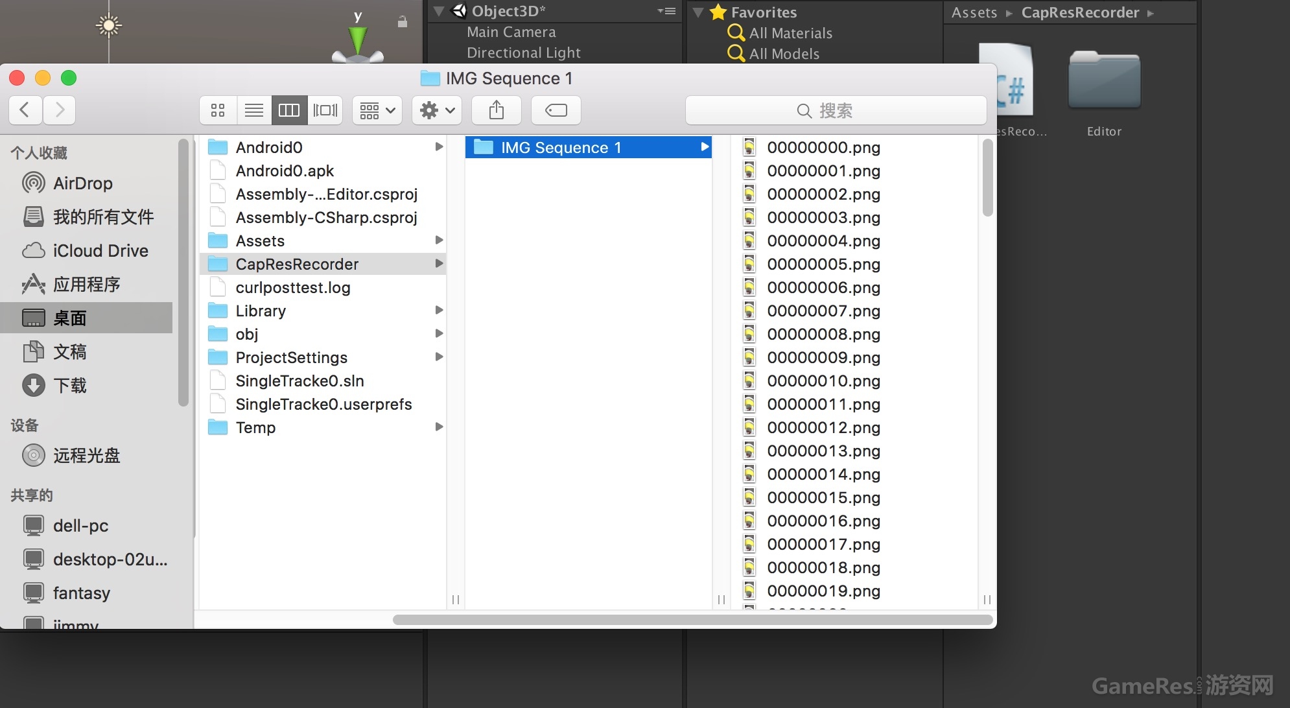Open AirDrop in the sidebar
The image size is (1290, 708).
click(87, 183)
